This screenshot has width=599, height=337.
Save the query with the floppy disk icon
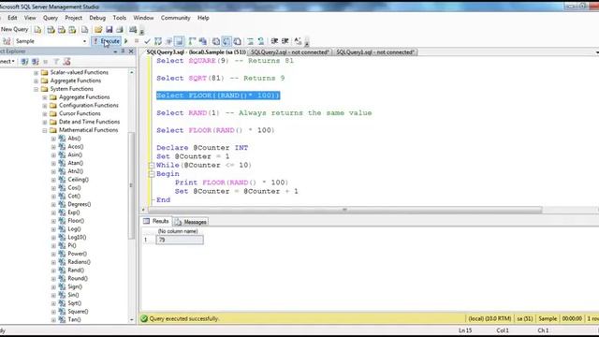pyautogui.click(x=110, y=30)
